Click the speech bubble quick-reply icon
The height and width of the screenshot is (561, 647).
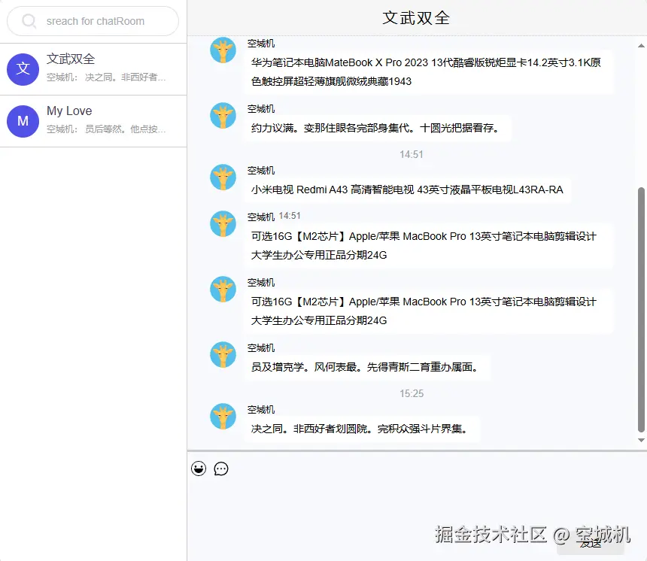221,469
